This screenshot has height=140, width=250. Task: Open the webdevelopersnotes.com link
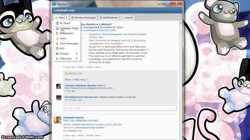(x=84, y=128)
